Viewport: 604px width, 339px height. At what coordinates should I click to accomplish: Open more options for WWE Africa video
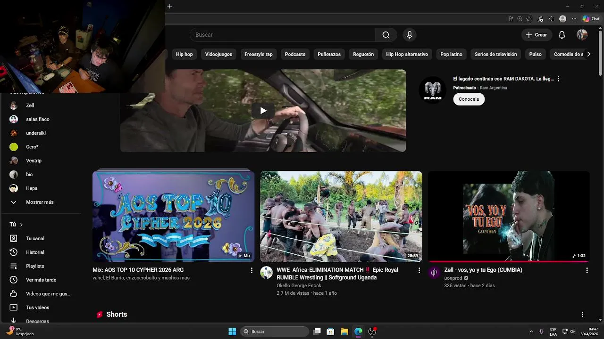(x=419, y=270)
